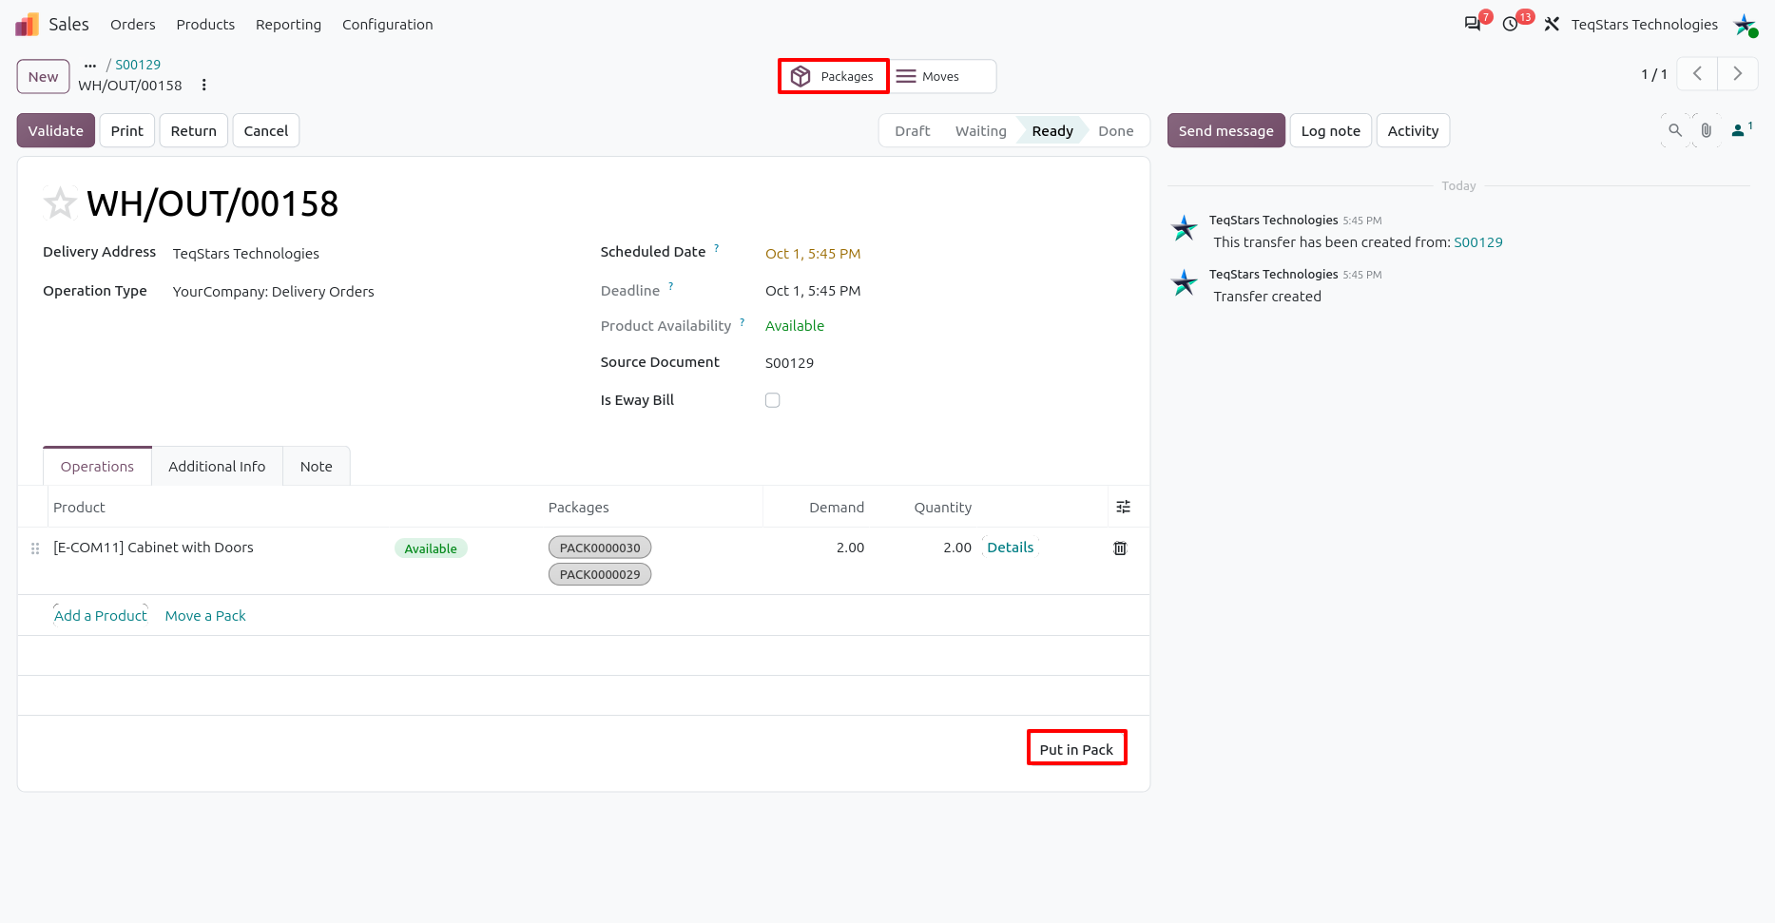The image size is (1775, 923).
Task: Open the user avatar star icon
Action: pyautogui.click(x=1746, y=25)
